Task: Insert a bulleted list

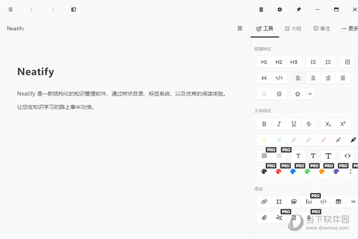Action: (x=313, y=62)
